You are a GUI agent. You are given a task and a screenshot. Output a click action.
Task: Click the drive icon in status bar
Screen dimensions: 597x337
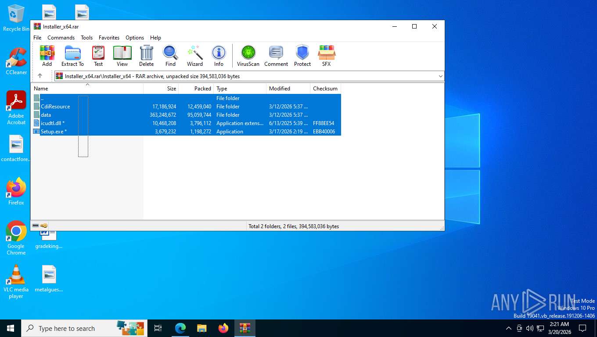36,226
